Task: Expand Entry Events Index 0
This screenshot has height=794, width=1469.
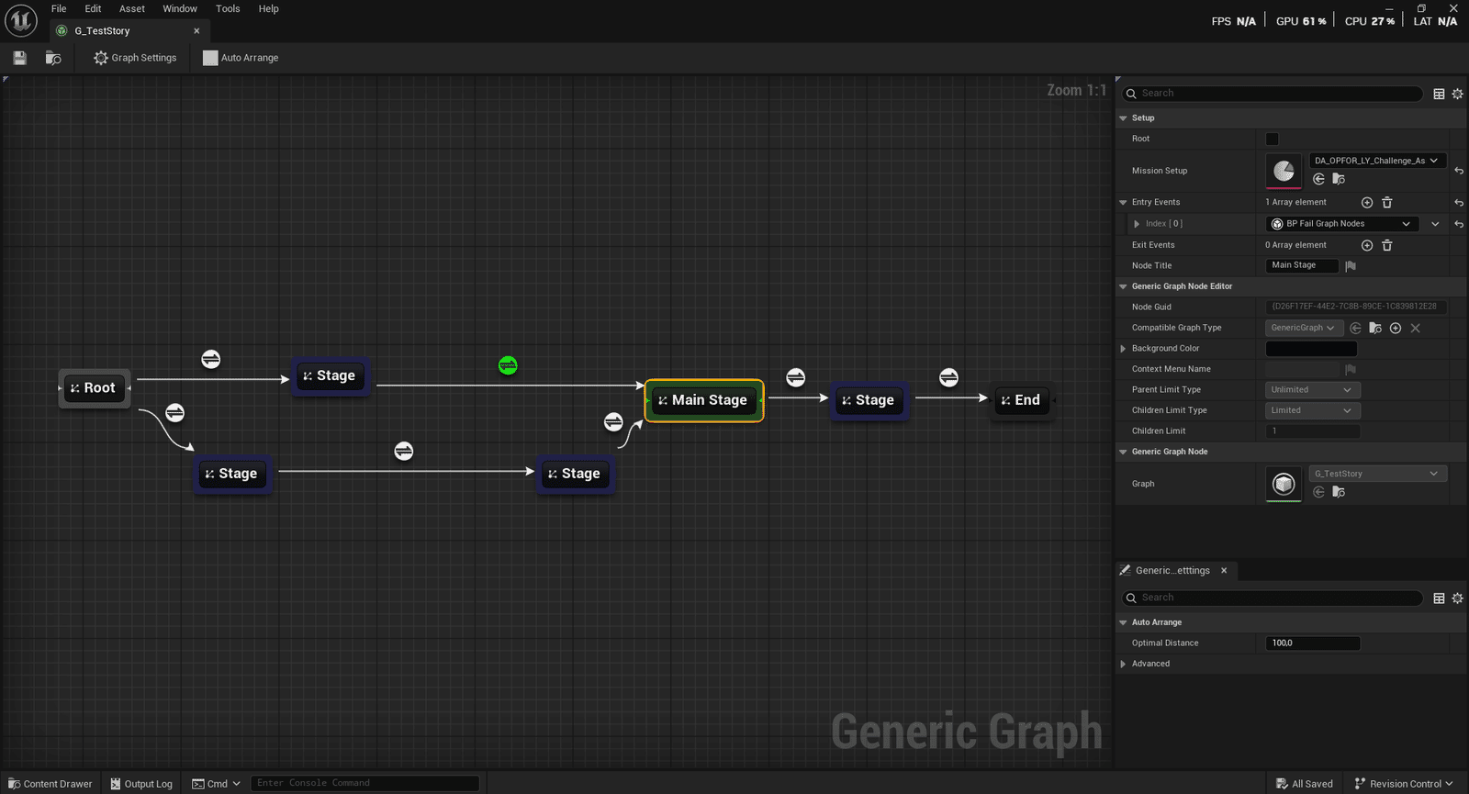Action: [1137, 224]
